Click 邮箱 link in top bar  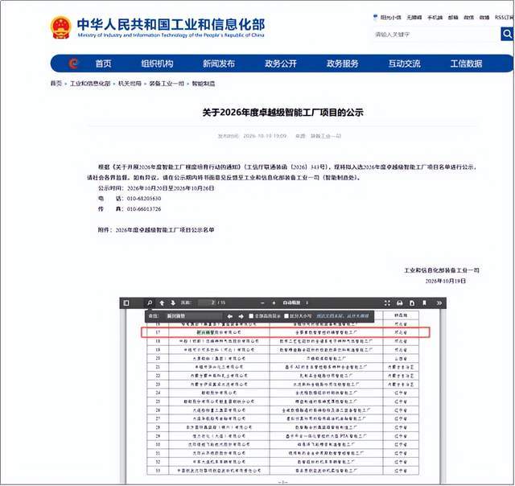tap(453, 18)
